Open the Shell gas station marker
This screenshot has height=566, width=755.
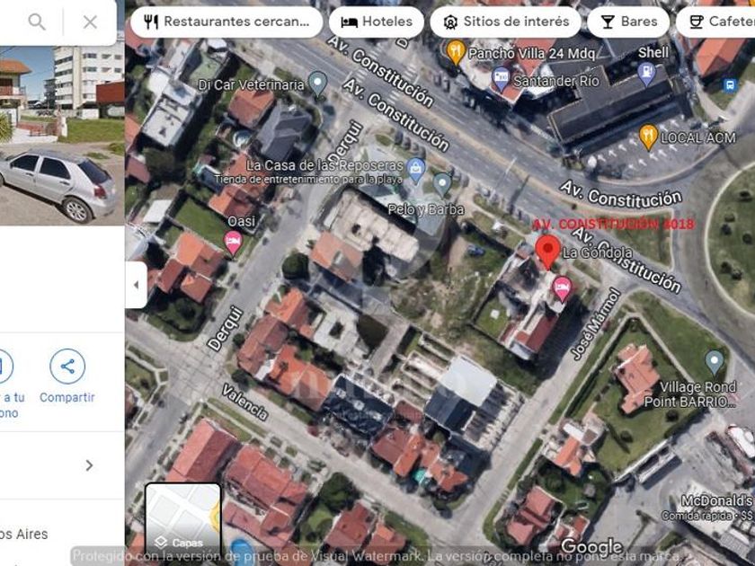pos(646,74)
